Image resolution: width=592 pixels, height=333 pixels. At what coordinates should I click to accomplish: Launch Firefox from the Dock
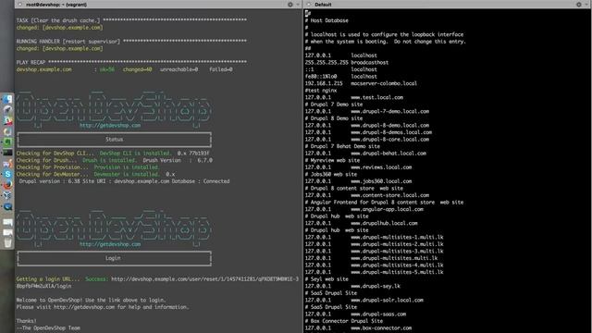click(7, 185)
